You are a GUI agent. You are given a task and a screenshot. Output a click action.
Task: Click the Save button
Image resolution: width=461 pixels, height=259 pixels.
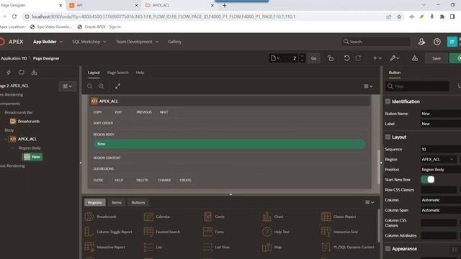pyautogui.click(x=437, y=58)
